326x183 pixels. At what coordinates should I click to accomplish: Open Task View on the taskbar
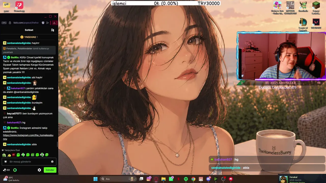[x=141, y=179]
